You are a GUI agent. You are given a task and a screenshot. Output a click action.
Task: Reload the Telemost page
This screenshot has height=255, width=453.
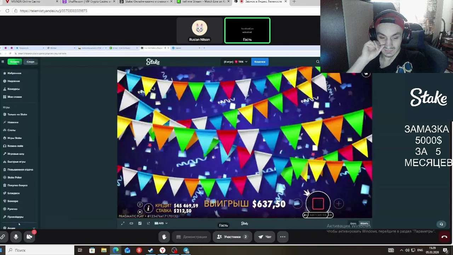7,11
